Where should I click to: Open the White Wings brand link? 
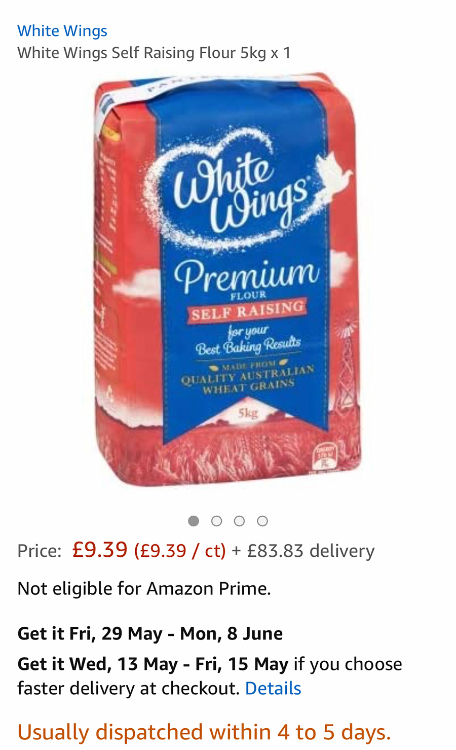click(x=62, y=31)
